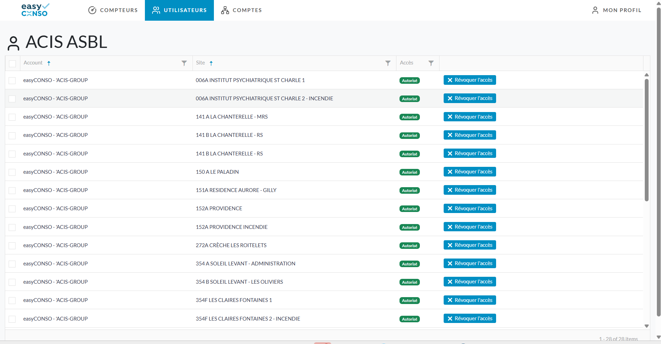Viewport: 661px width, 344px height.
Task: Click Révoquer l'accès for 354 B SOLEIL LEVANT
Action: (470, 282)
